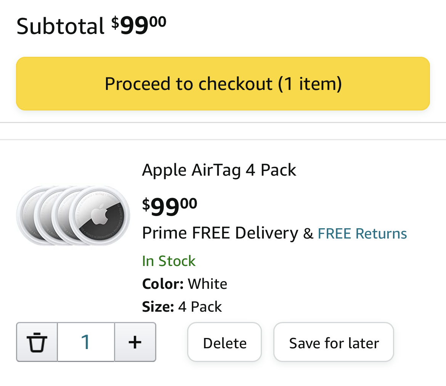Click the green In Stock status
Viewport: 446px width, 386px height.
click(168, 261)
